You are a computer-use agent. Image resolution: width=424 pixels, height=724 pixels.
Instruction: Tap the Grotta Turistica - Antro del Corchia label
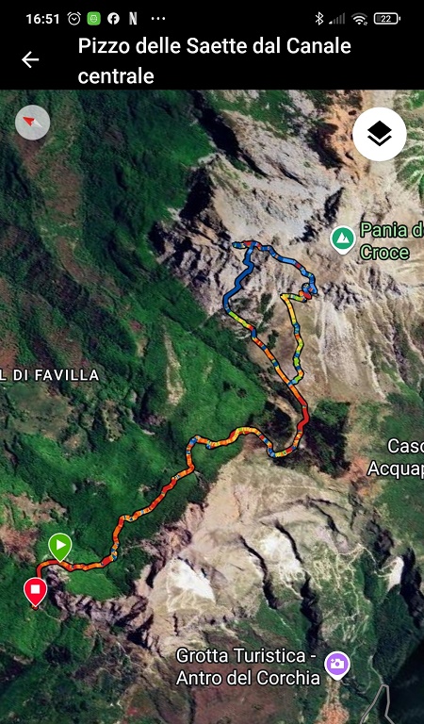[248, 666]
